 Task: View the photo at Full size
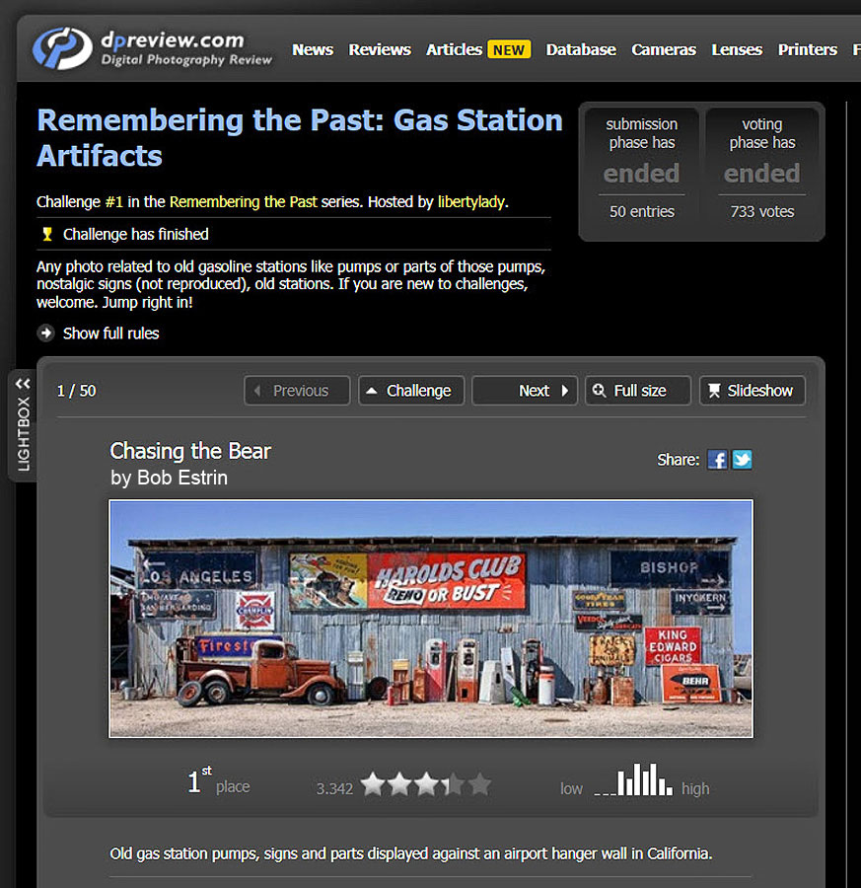(x=637, y=391)
